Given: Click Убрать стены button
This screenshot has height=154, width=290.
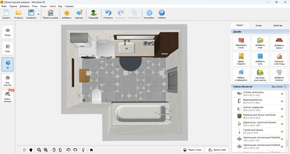Looking at the screenshot, I should point(192,150).
